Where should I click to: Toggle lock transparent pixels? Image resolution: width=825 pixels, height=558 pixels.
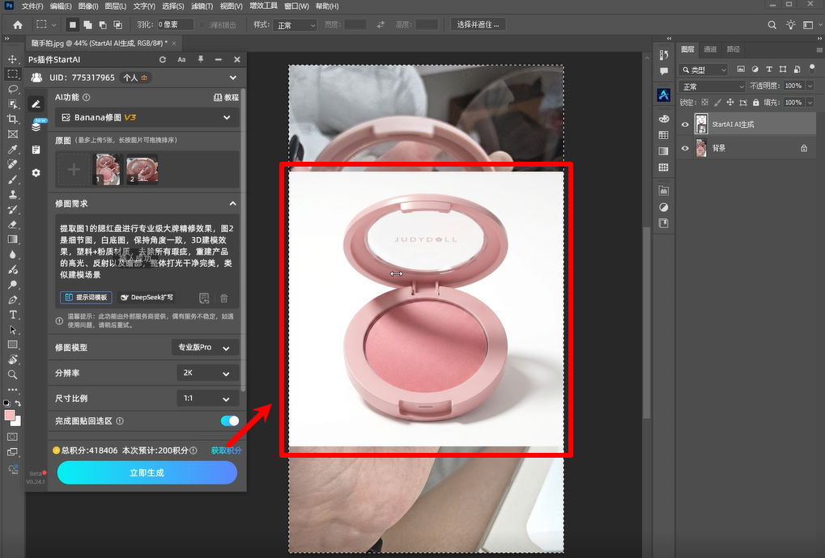point(704,103)
